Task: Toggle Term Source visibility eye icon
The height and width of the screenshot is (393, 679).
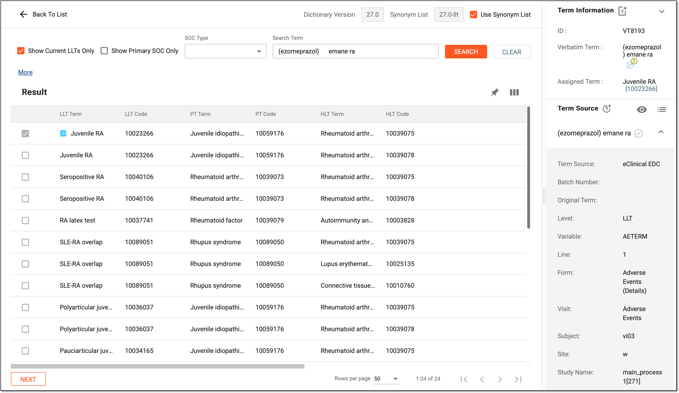Action: [x=642, y=109]
